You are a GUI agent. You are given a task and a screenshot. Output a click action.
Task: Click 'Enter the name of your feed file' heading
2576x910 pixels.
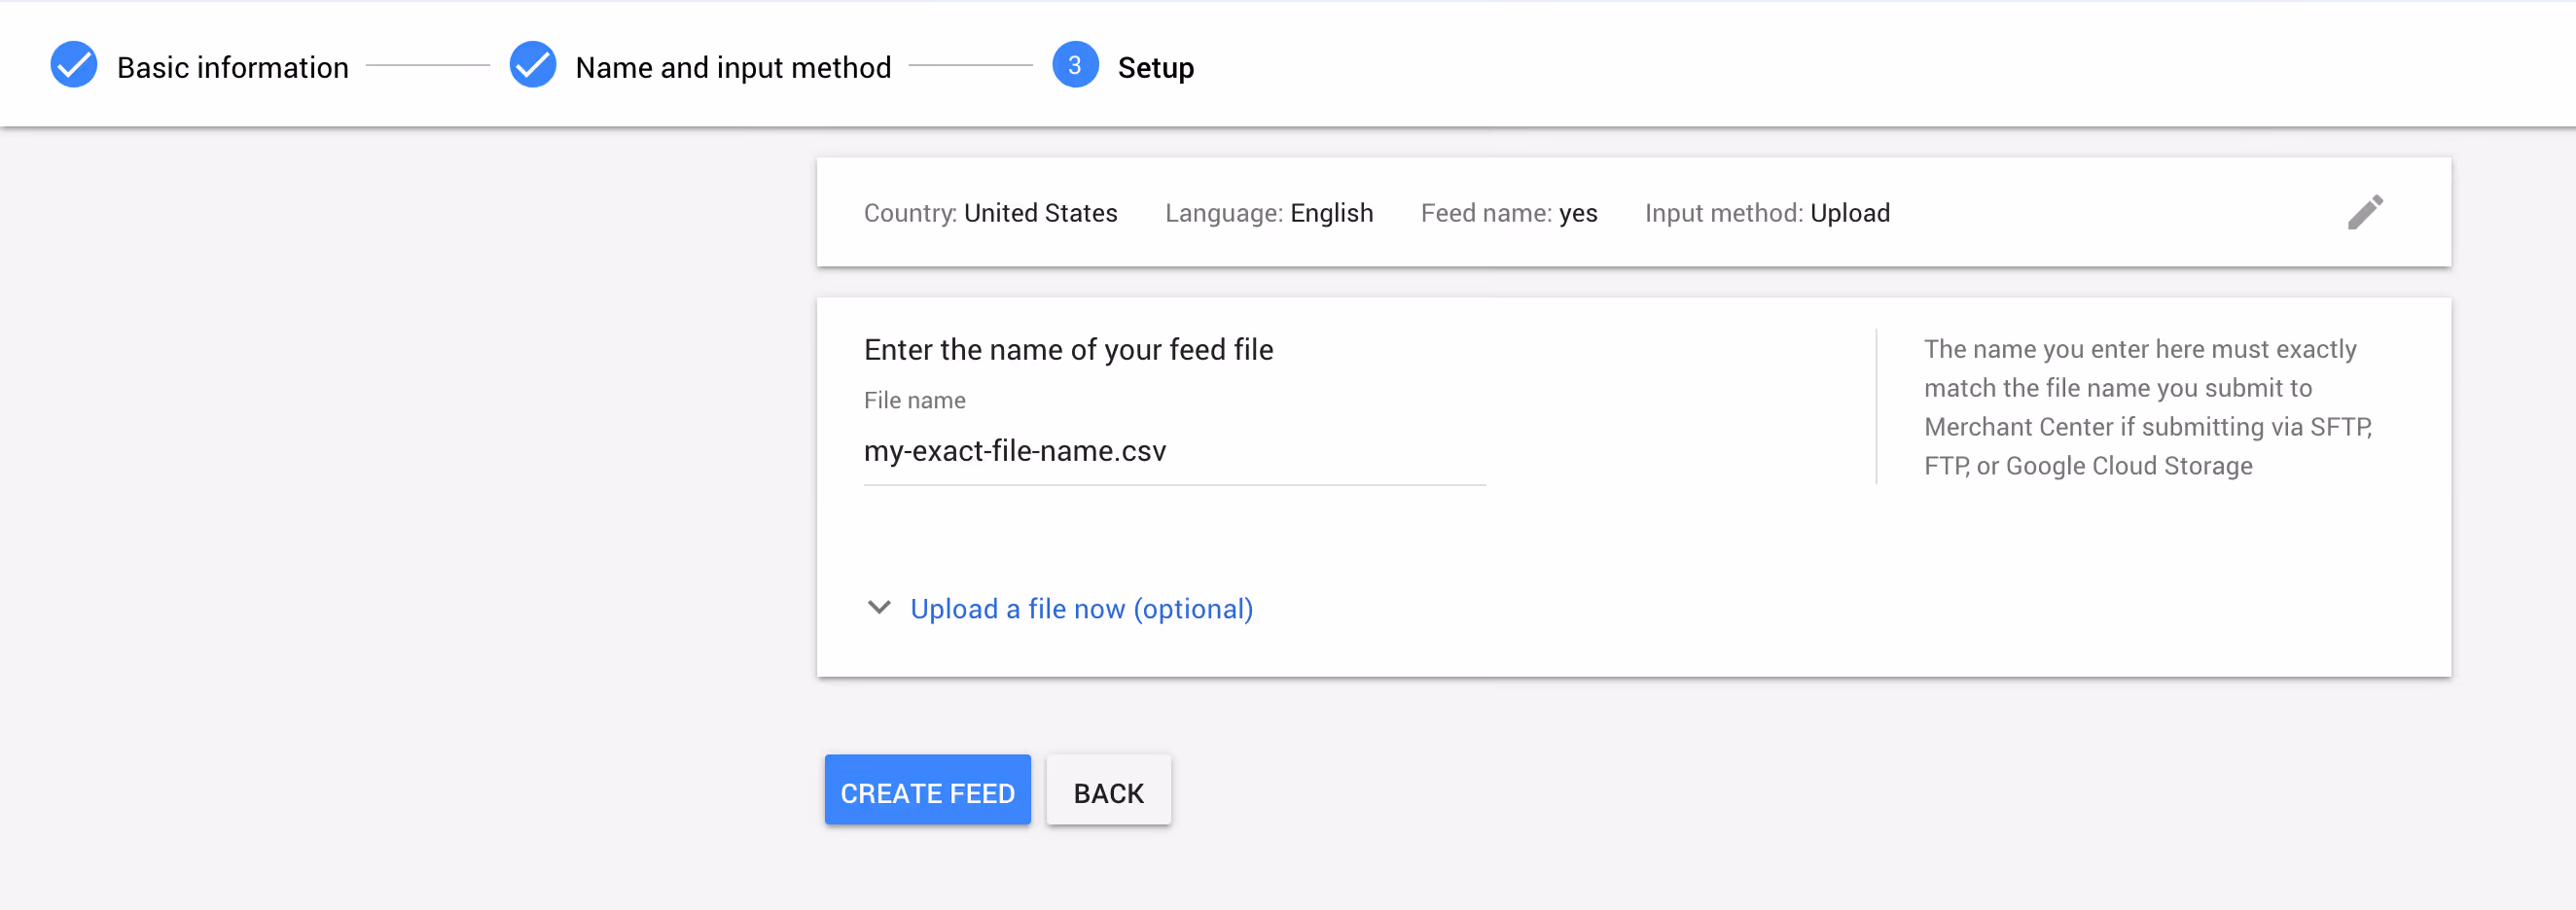(x=1068, y=350)
